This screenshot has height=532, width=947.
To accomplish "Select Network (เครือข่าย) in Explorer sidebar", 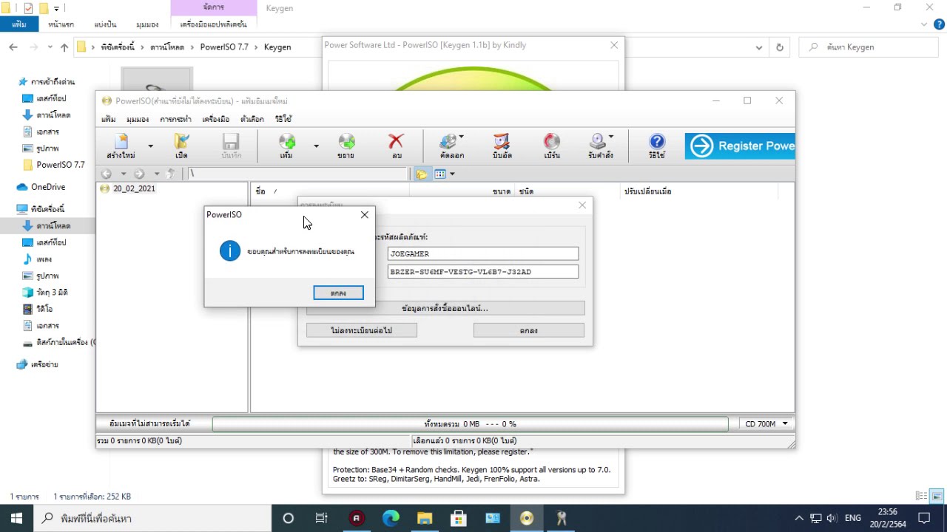I will click(x=44, y=364).
